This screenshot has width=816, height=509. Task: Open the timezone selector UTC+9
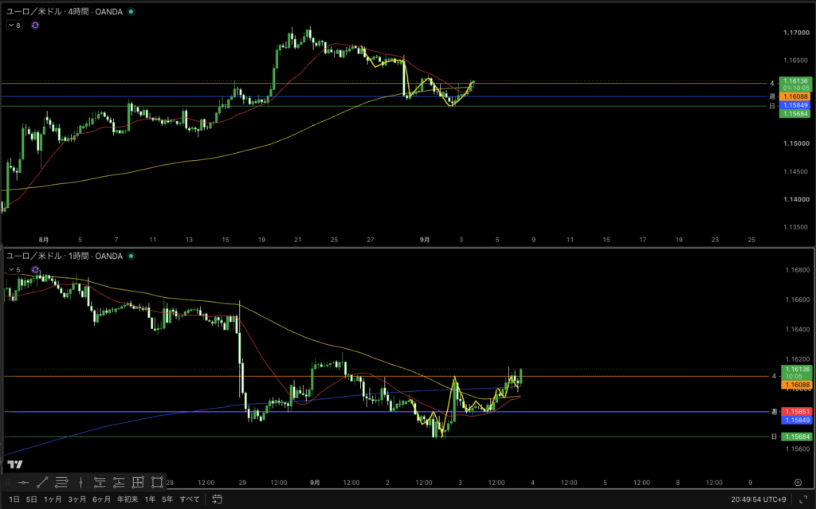(x=759, y=499)
